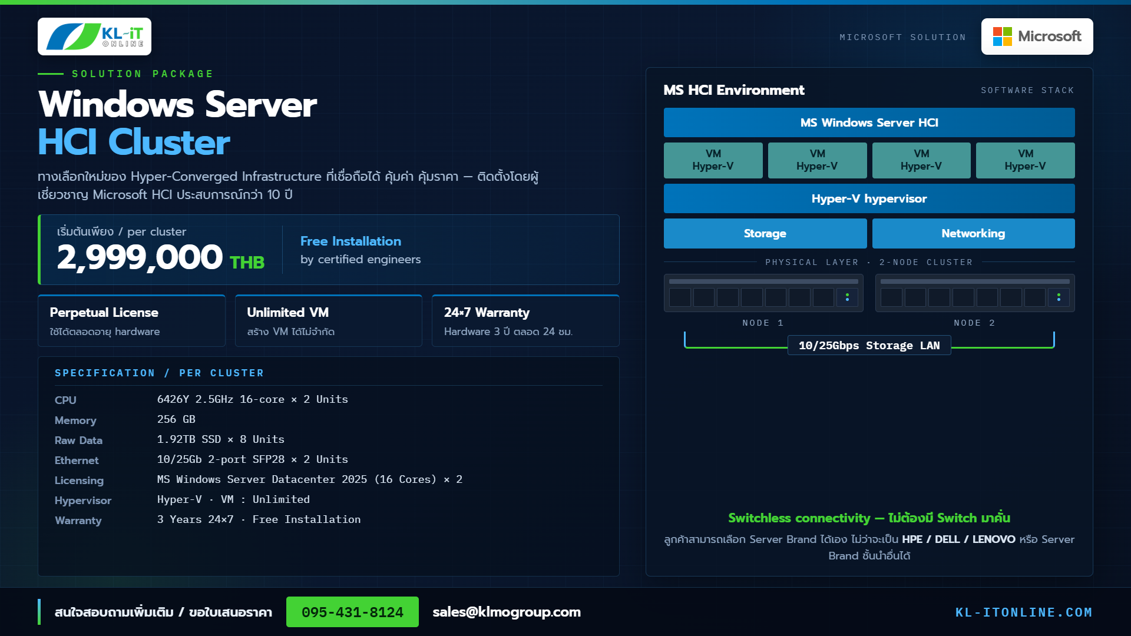Click "by certified engineers" text
The height and width of the screenshot is (636, 1131).
pos(361,259)
